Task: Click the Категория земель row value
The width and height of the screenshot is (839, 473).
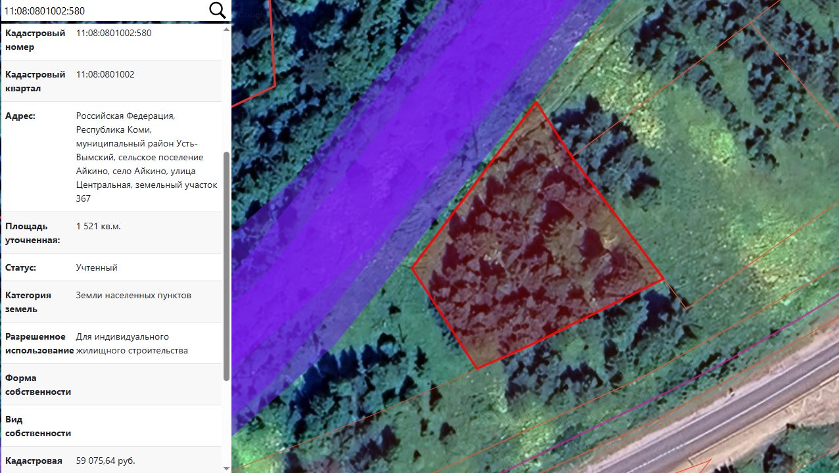Action: [133, 295]
